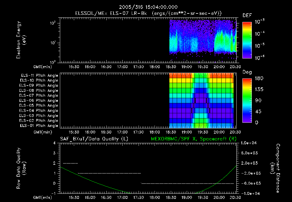Click the SAF_BXuT/Data Quality (L) title
The width and height of the screenshot is (292, 202).
[x=94, y=139]
